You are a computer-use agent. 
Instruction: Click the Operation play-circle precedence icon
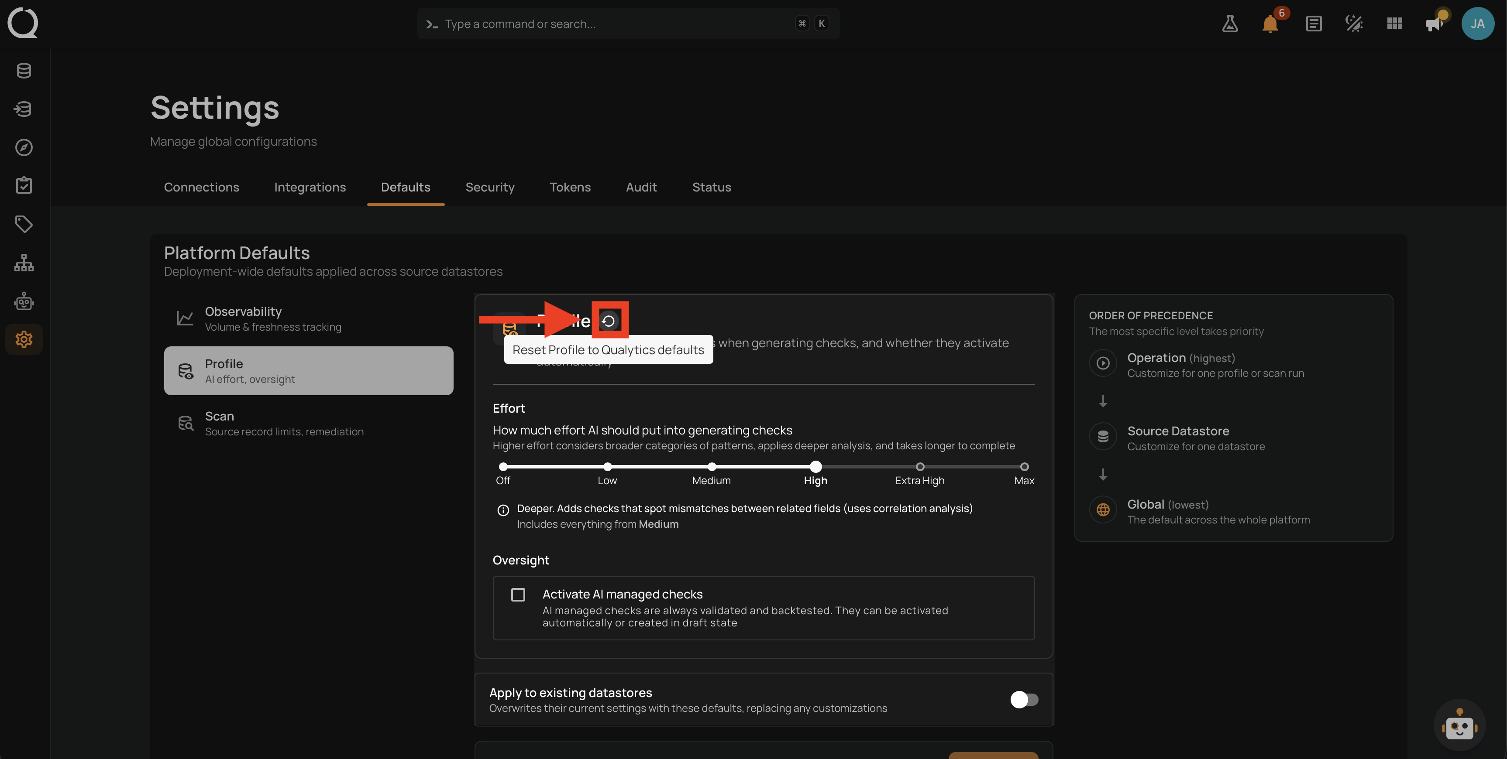[x=1103, y=363]
